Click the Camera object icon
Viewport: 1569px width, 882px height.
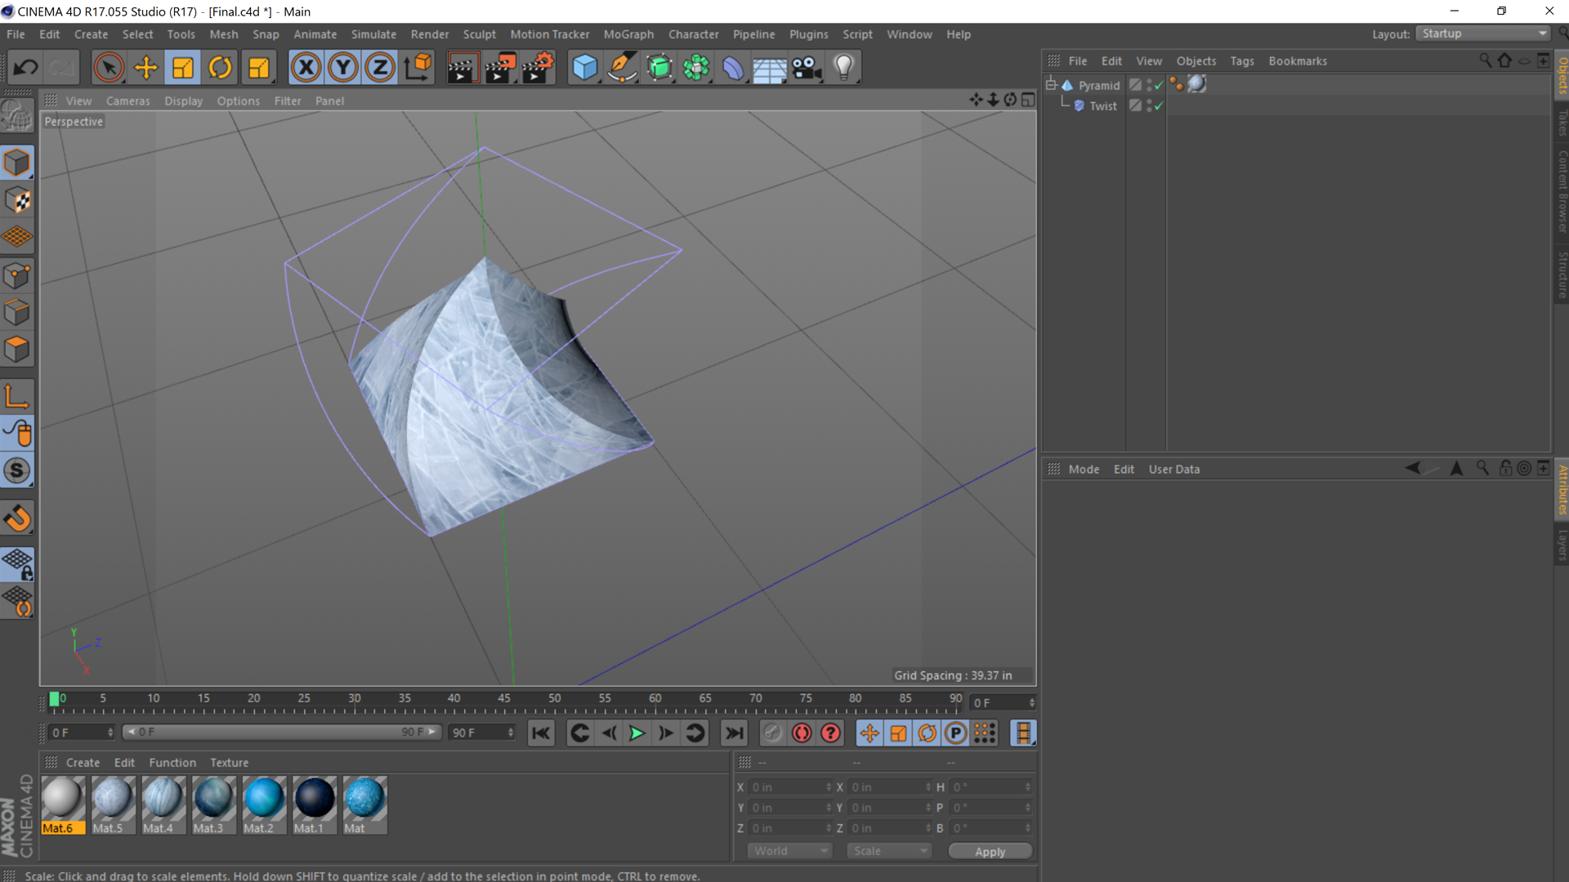click(806, 68)
